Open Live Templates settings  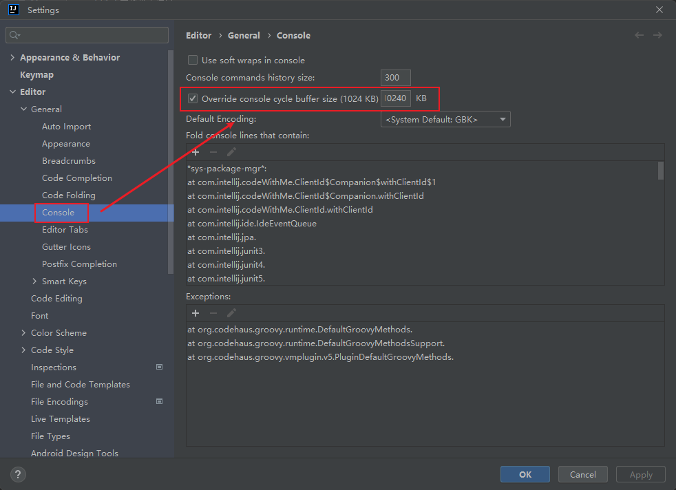point(61,419)
